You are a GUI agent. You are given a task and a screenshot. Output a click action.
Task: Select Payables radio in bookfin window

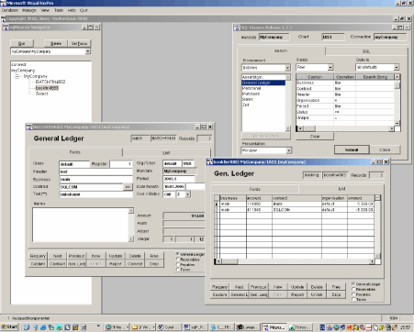tap(353, 294)
